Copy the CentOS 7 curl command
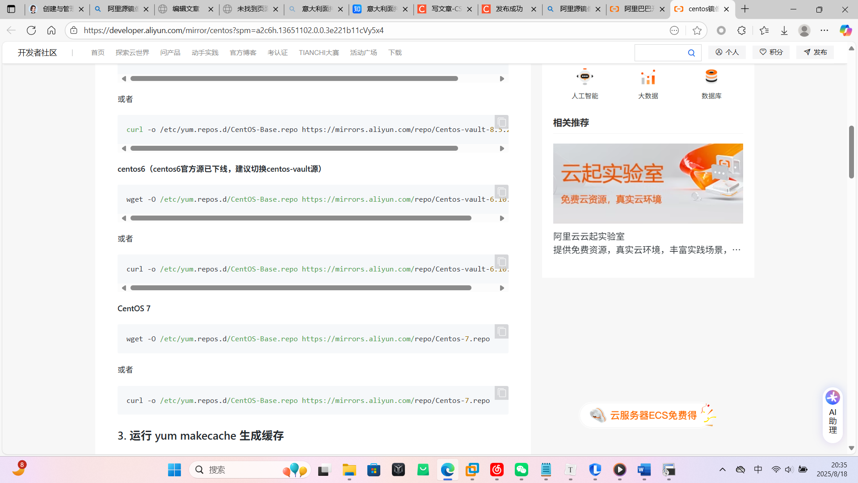Image resolution: width=858 pixels, height=483 pixels. (x=501, y=393)
